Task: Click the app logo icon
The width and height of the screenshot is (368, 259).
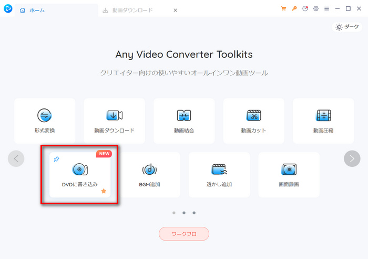Action: point(8,9)
